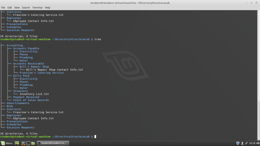Open the File menu
This screenshot has width=260, height=146.
[3, 7]
